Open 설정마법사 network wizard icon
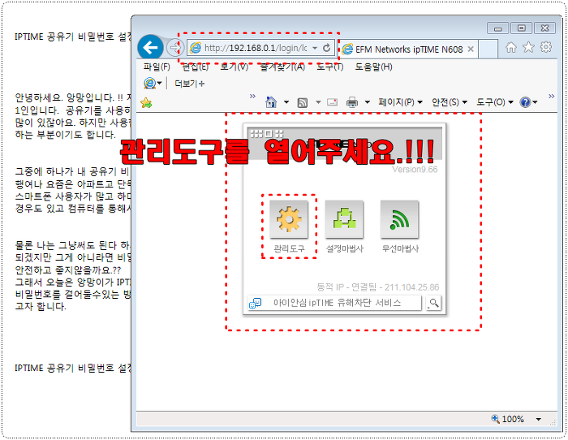 [x=344, y=219]
